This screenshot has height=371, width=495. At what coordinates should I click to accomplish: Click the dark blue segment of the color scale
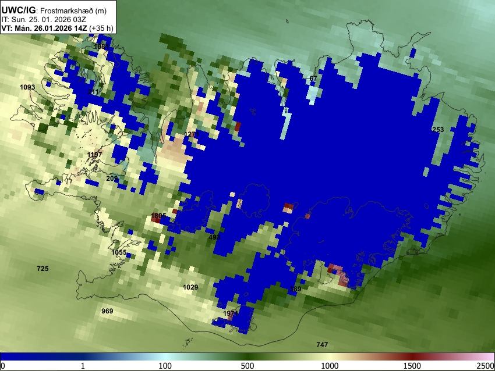point(41,357)
